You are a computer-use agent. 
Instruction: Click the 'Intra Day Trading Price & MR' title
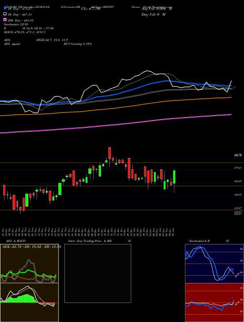tap(90, 241)
